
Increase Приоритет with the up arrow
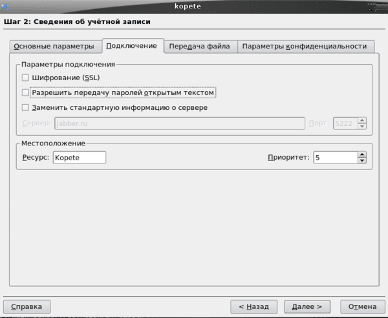point(362,154)
